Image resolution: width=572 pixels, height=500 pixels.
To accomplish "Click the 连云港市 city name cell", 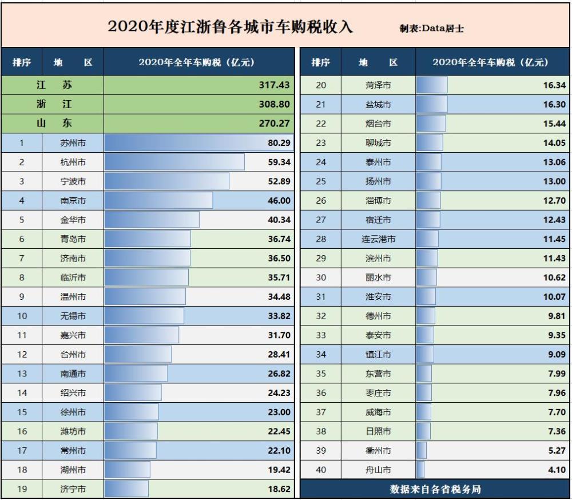I will 378,239.
